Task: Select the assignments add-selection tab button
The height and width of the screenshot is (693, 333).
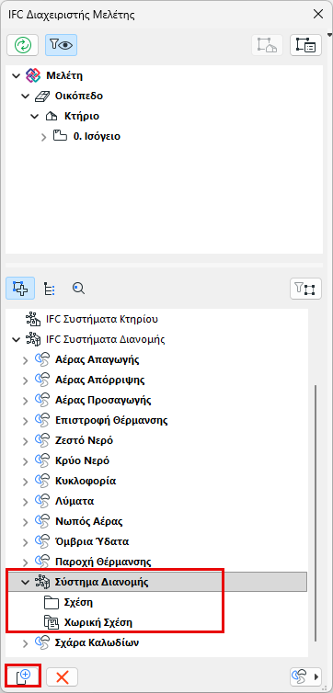Action: [21, 289]
